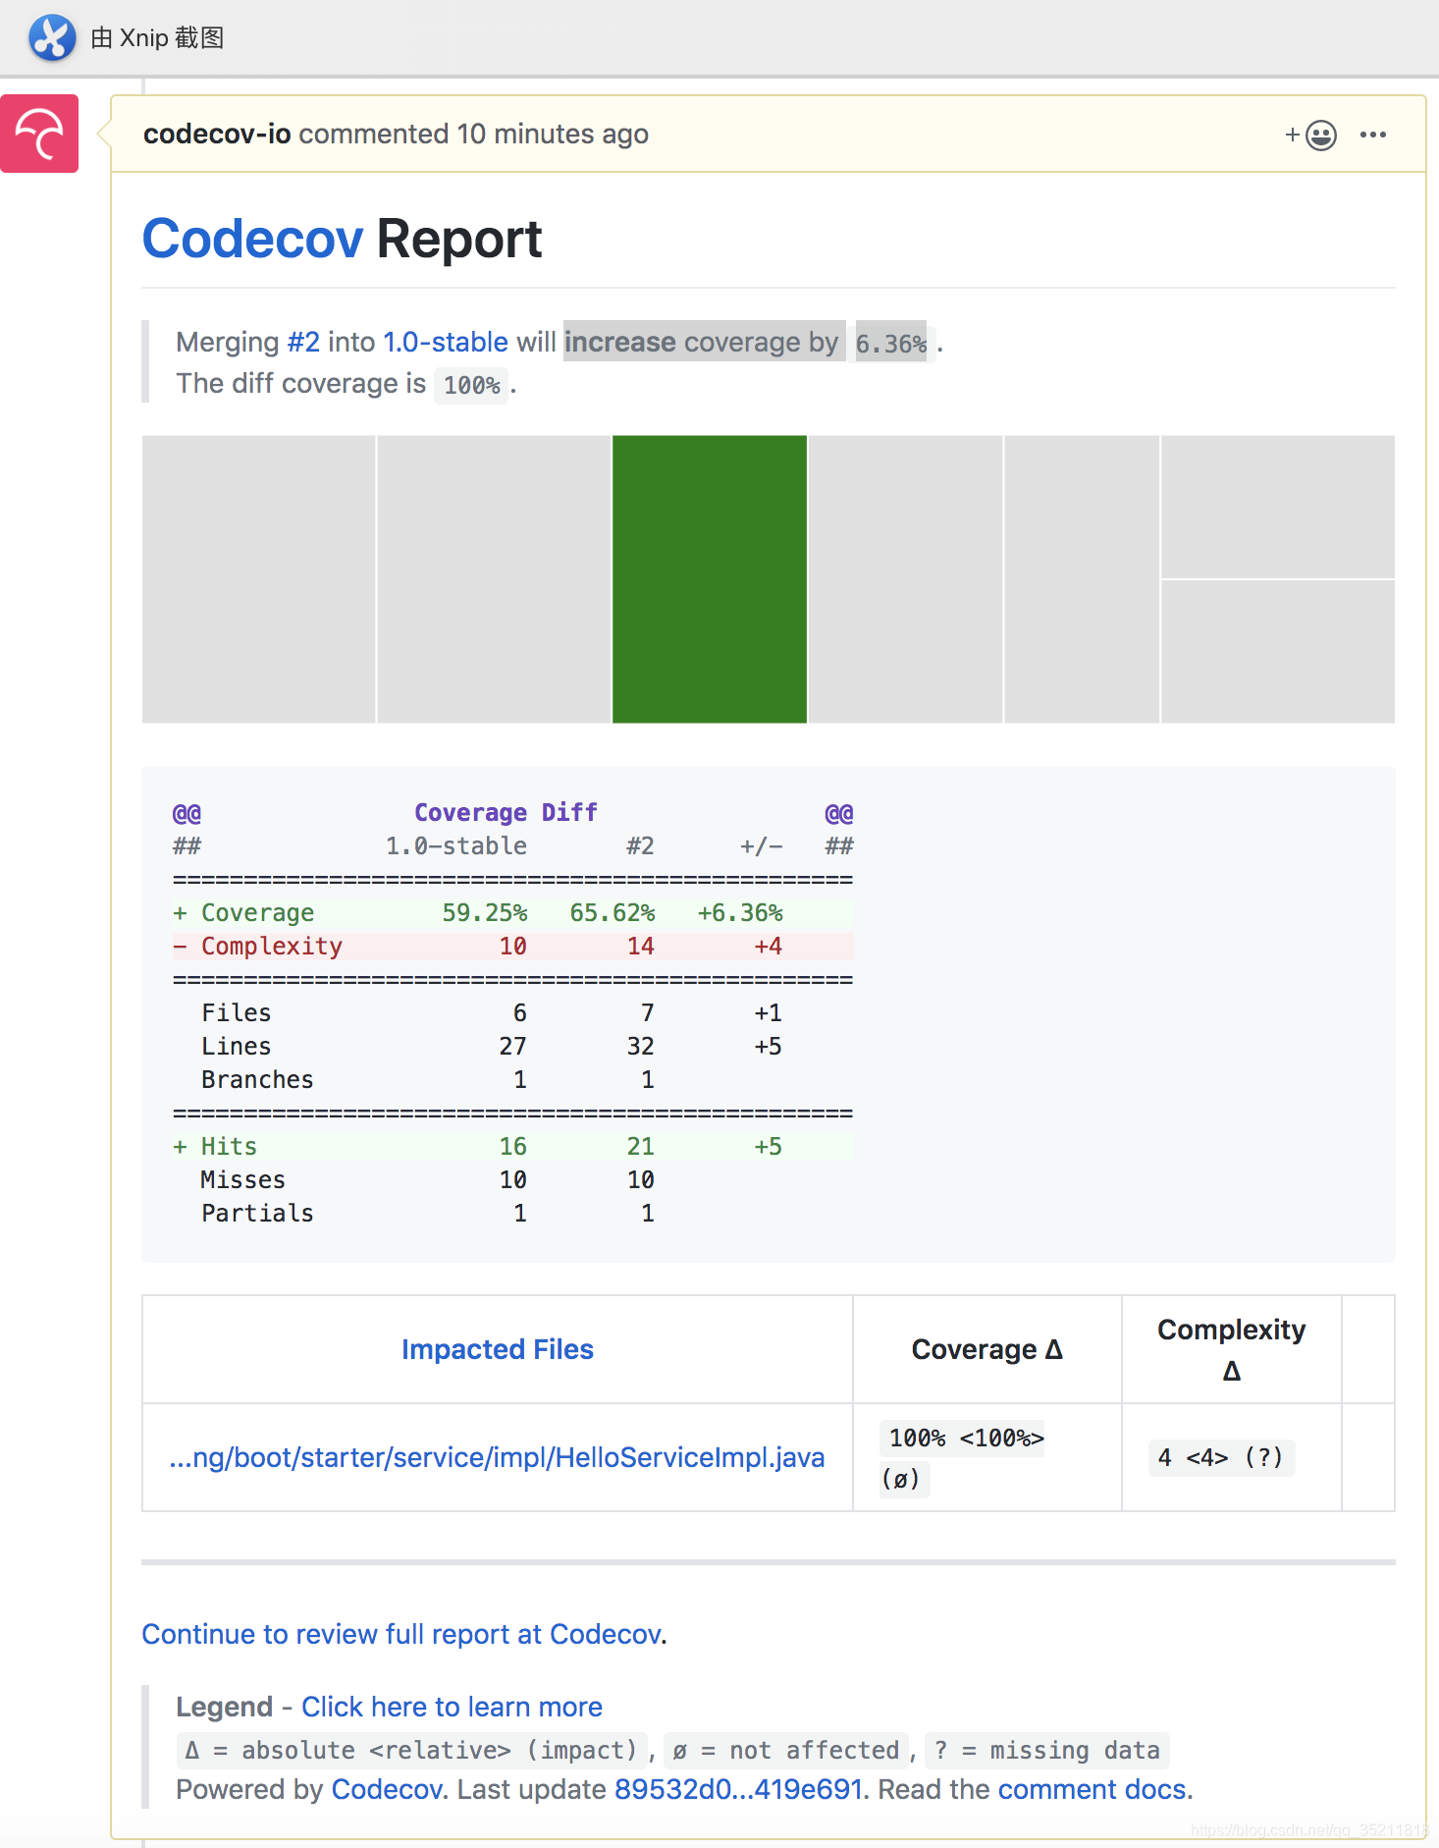Click the not affected legend entry
Viewport: 1439px width, 1848px height.
point(786,1750)
